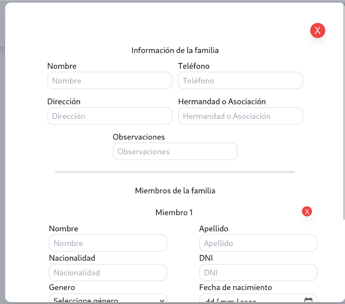The image size is (345, 304).
Task: Focus the DNI input field
Action: click(258, 273)
